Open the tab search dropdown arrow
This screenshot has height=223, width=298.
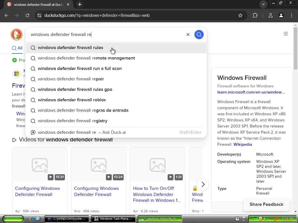263,4
